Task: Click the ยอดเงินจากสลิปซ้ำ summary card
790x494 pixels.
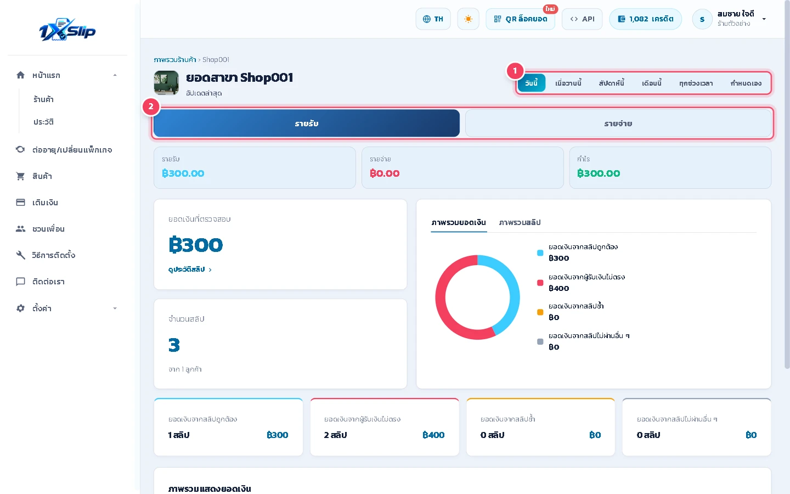Action: pyautogui.click(x=540, y=427)
